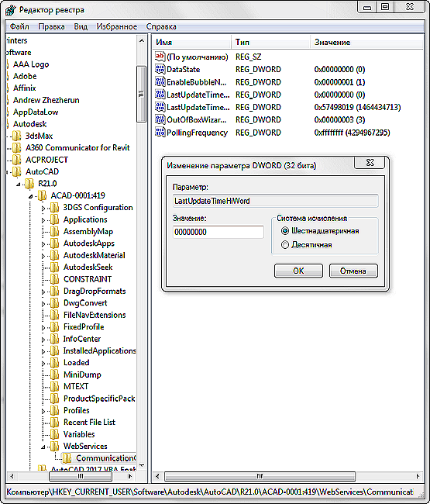
Task: Select the Andrew Zhezherun key
Action: pyautogui.click(x=46, y=100)
